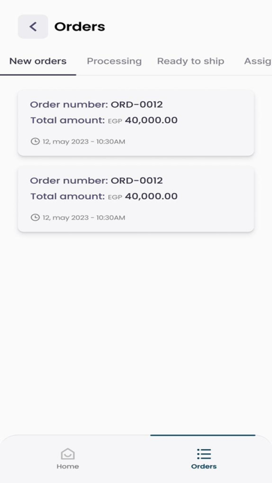Switch to the Processing tab
The width and height of the screenshot is (272, 483).
click(x=114, y=61)
